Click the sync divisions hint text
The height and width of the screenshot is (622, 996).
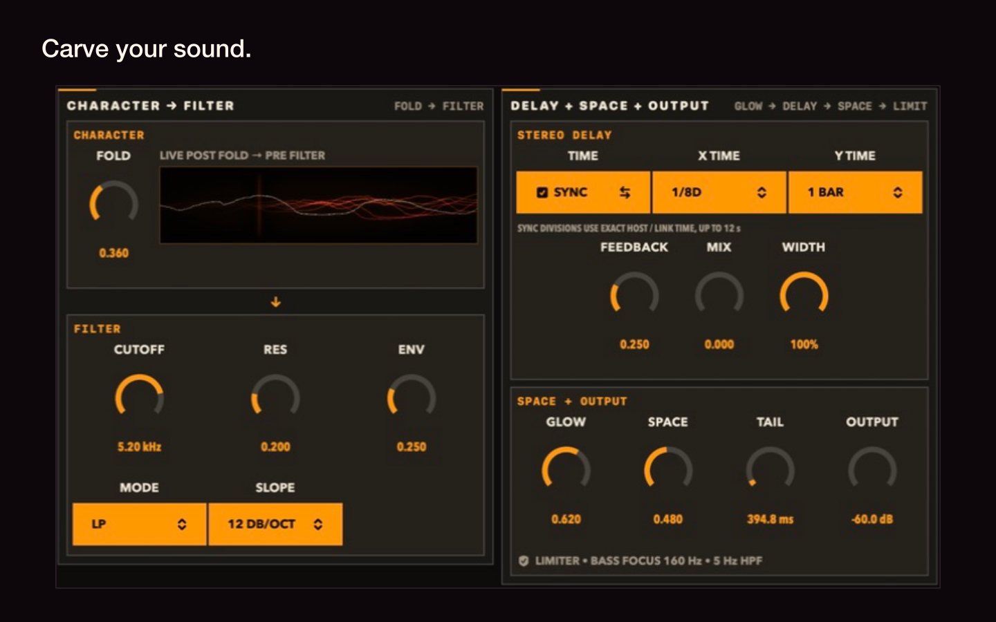tap(629, 228)
